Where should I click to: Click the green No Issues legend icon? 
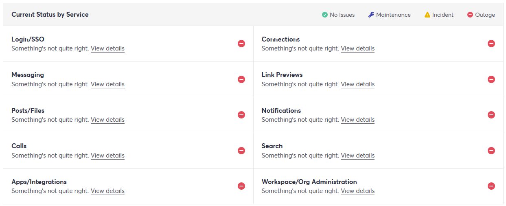click(x=325, y=15)
